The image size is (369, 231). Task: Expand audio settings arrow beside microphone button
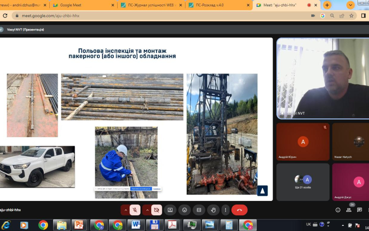coord(125,210)
